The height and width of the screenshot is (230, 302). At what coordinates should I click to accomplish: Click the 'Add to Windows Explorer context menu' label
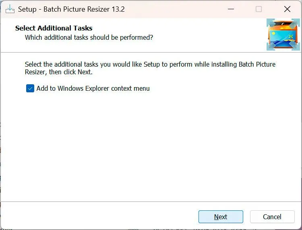tap(93, 88)
